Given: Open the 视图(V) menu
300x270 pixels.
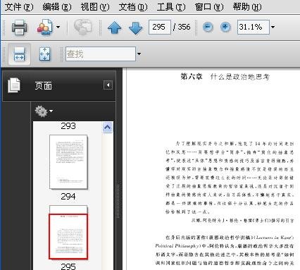Looking at the screenshot, I should (95, 7).
